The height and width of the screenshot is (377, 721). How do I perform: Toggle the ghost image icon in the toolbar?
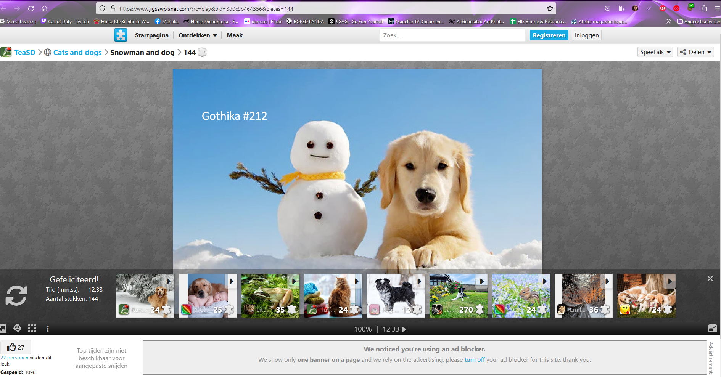(x=17, y=329)
